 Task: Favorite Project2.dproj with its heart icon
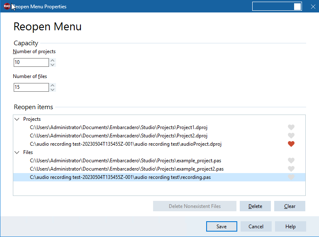[291, 136]
